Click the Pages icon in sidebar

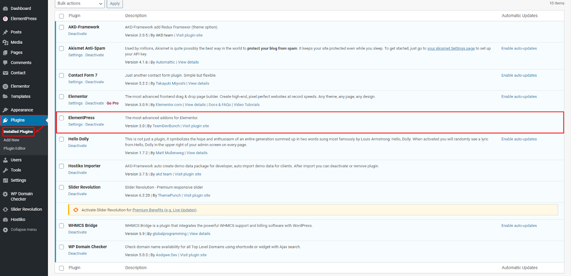pos(5,52)
